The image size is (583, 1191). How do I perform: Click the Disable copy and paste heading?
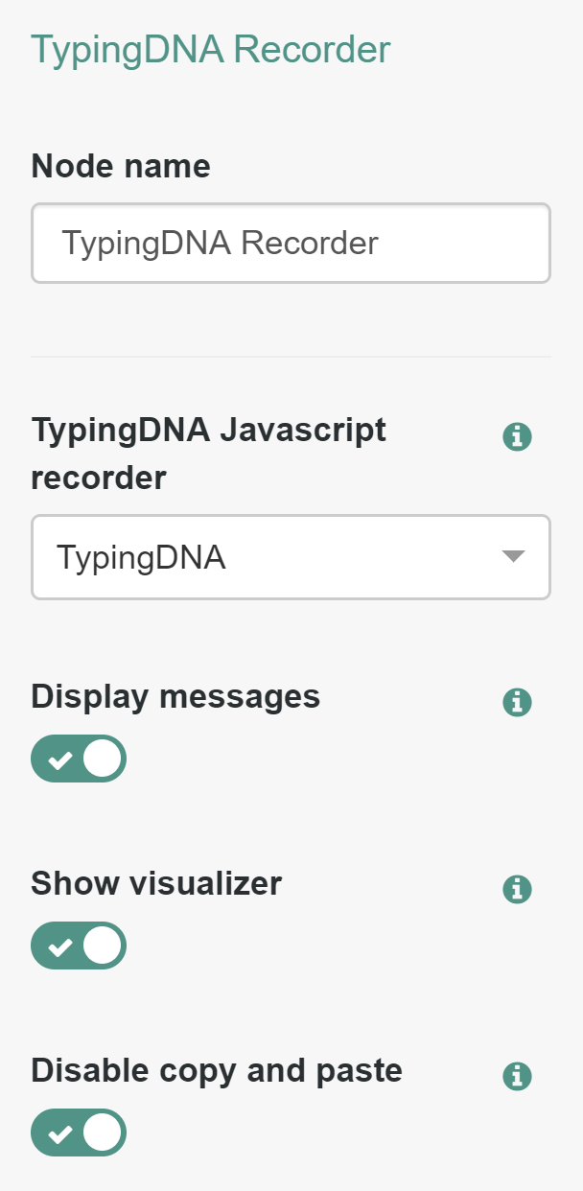(x=216, y=1070)
